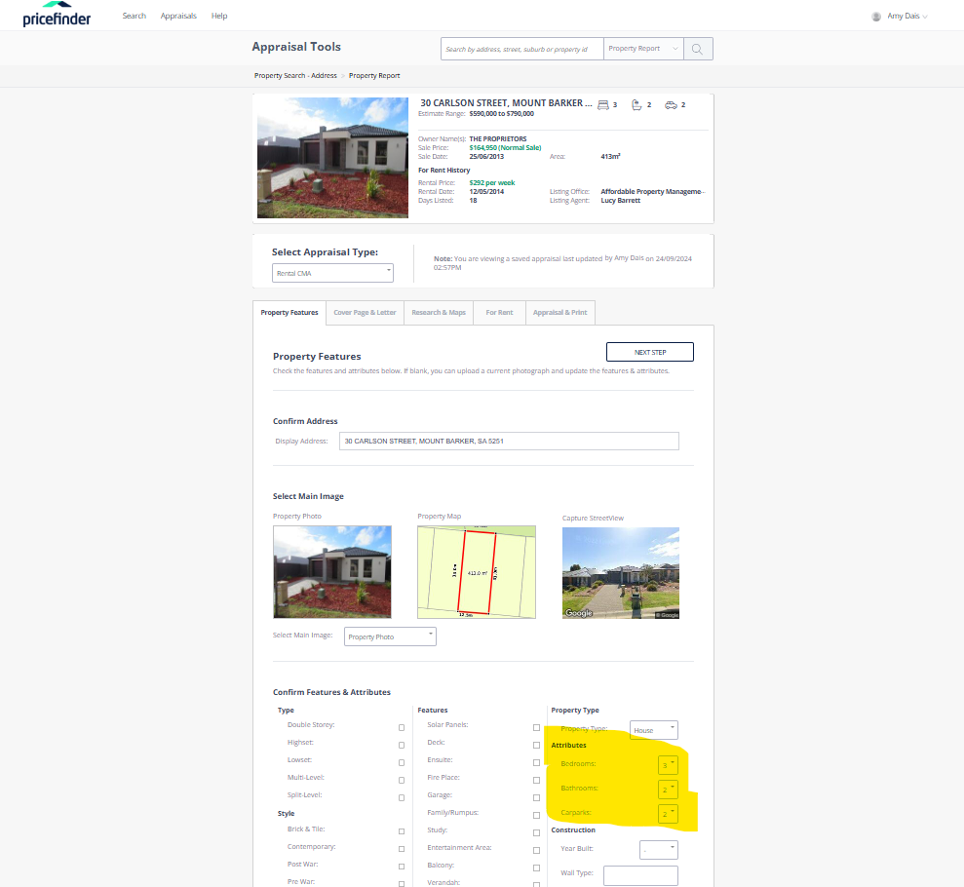Click the bedrooms bed icon

tap(602, 104)
